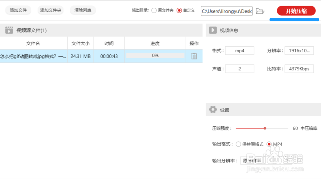Adjust the 压缩强度 slider handle
Viewport: 321px width, 180px height.
click(265, 128)
